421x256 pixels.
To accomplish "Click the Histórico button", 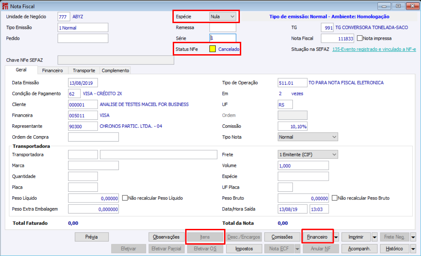I will click(395, 249).
